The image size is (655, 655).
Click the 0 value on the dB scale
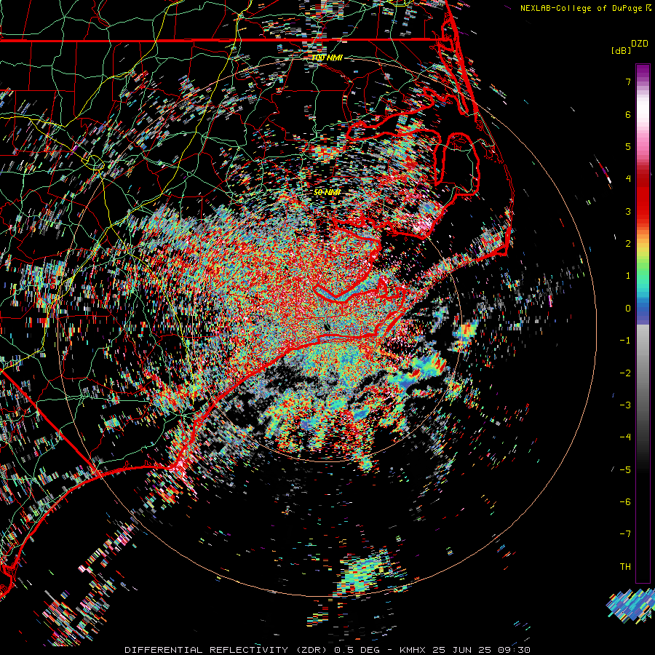[628, 309]
